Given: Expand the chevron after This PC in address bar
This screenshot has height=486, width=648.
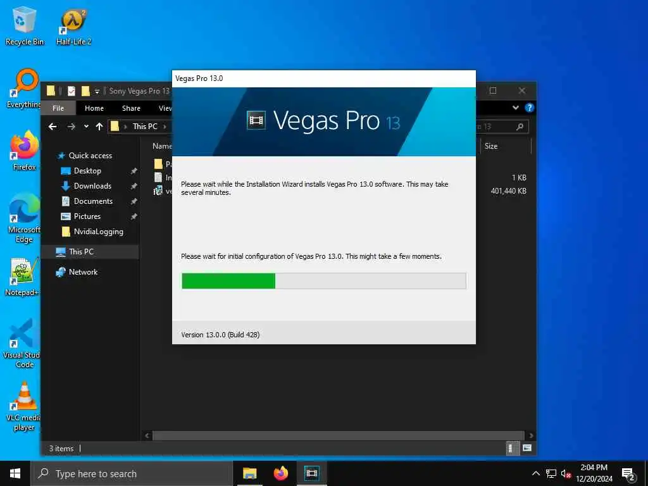Looking at the screenshot, I should (x=165, y=127).
